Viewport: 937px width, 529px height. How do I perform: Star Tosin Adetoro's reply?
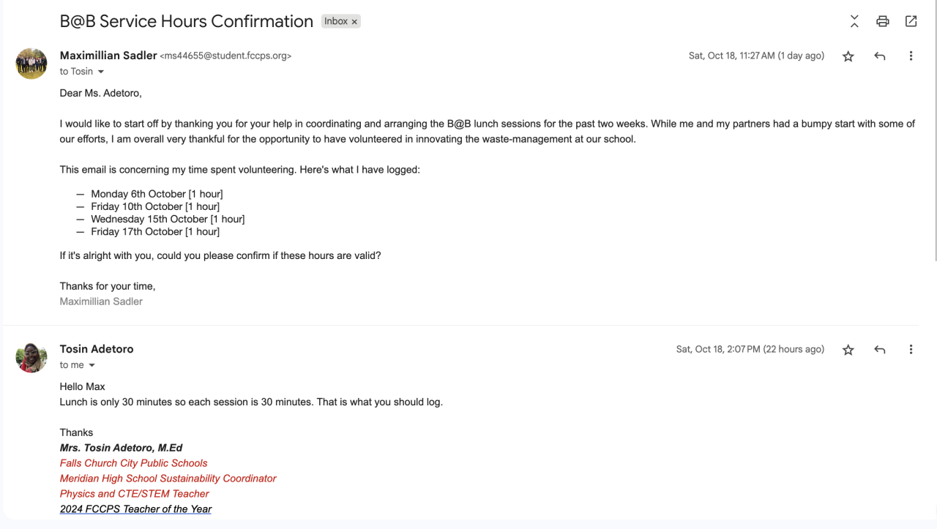(x=848, y=350)
